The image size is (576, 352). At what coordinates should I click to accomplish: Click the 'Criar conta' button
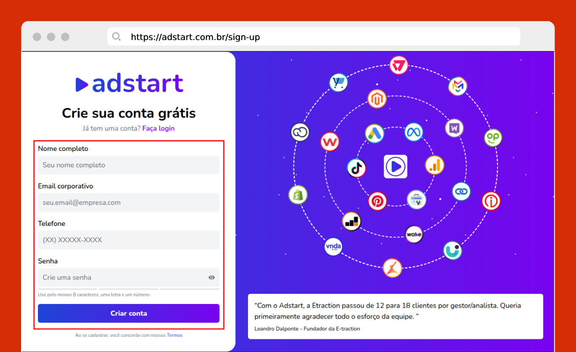129,313
